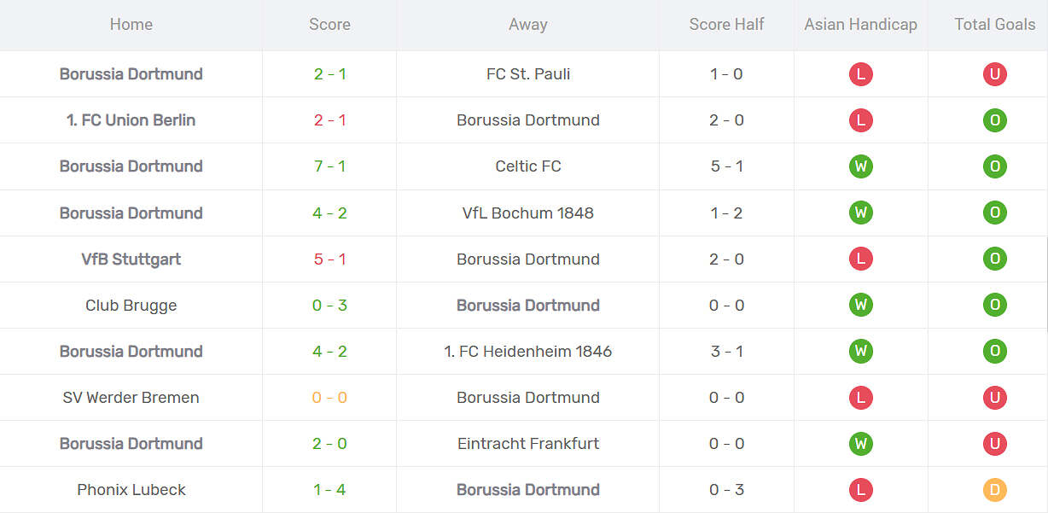
Task: Click the U under-goals badge for the Werder Bremen match
Action: (x=994, y=397)
